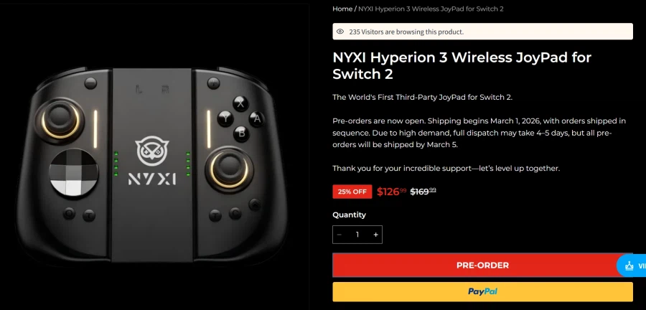This screenshot has width=646, height=310.
Task: Increase quantity with the plus button
Action: [375, 235]
